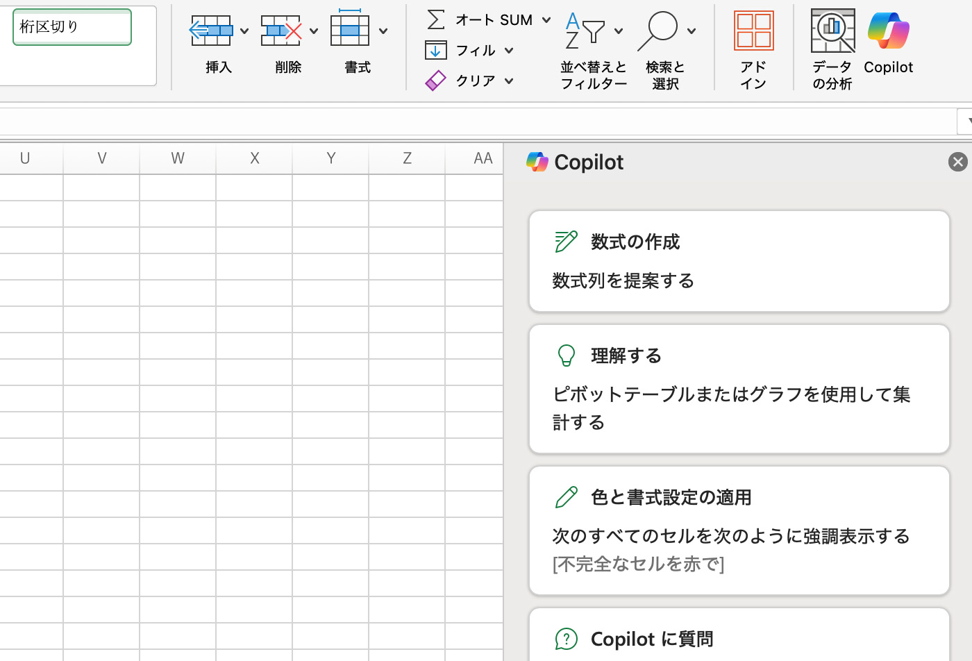Image resolution: width=972 pixels, height=661 pixels.
Task: Click the 並べ替えとフィルター icon
Action: pyautogui.click(x=585, y=31)
